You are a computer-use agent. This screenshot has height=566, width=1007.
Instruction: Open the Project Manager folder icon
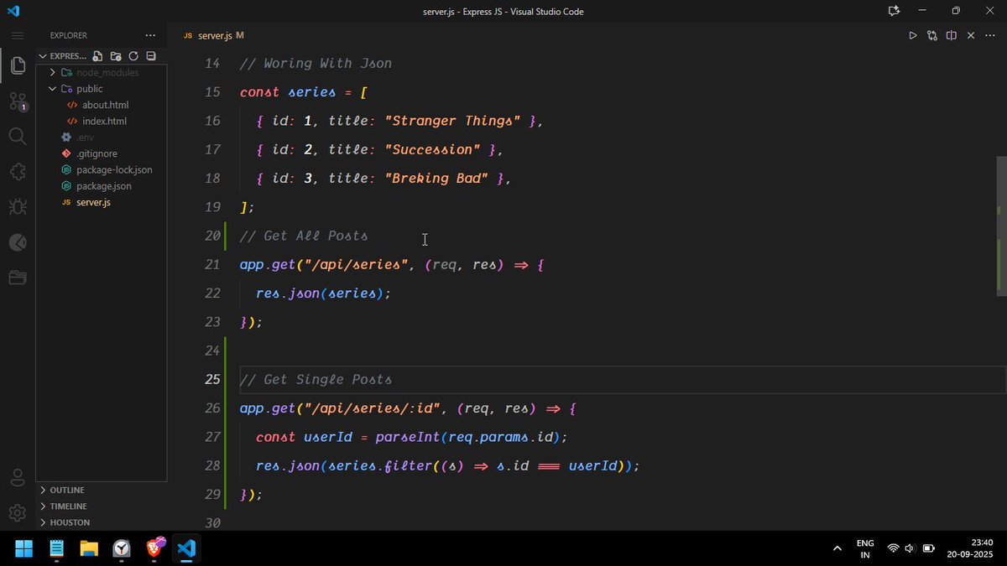(x=18, y=278)
